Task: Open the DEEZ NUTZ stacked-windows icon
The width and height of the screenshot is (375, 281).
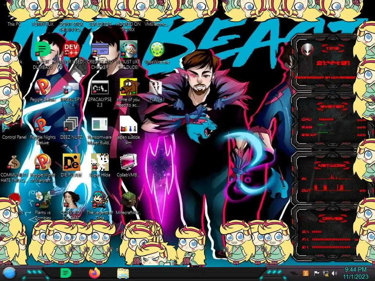Action: (x=71, y=124)
